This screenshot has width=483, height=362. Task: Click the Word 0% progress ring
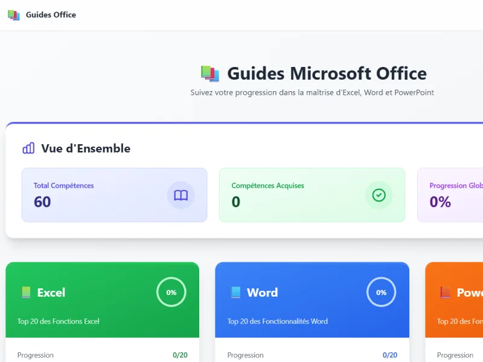pos(381,292)
